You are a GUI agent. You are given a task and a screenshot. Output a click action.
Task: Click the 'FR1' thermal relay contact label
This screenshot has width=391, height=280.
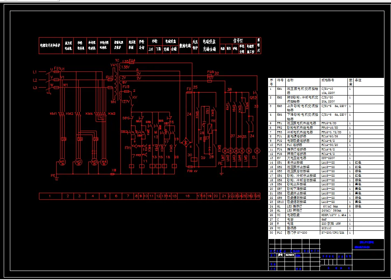pyautogui.click(x=128, y=148)
